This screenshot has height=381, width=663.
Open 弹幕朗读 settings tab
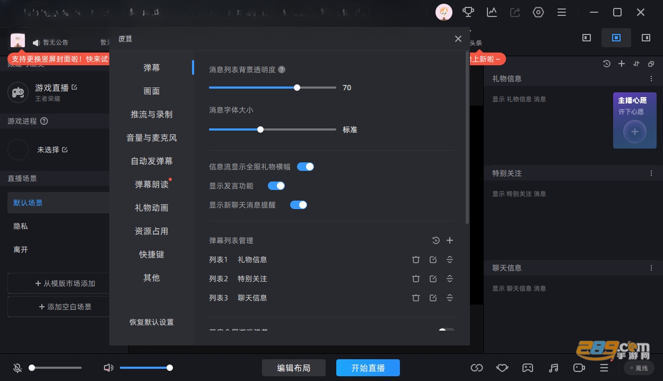tap(152, 185)
